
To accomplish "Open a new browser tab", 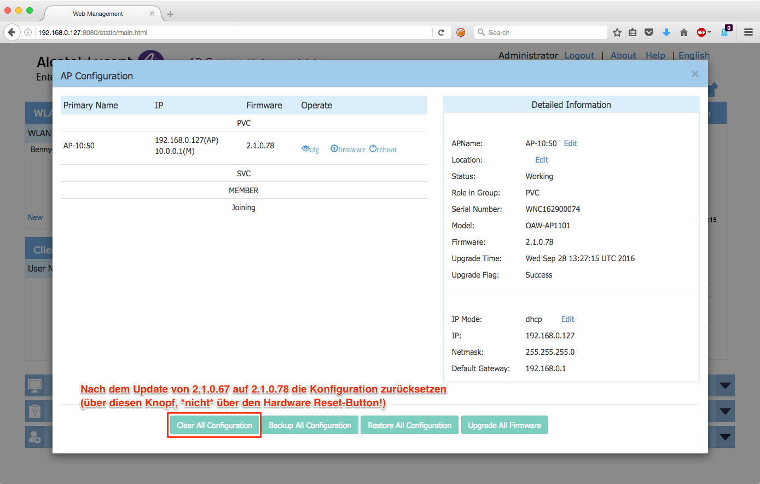I will pos(170,14).
